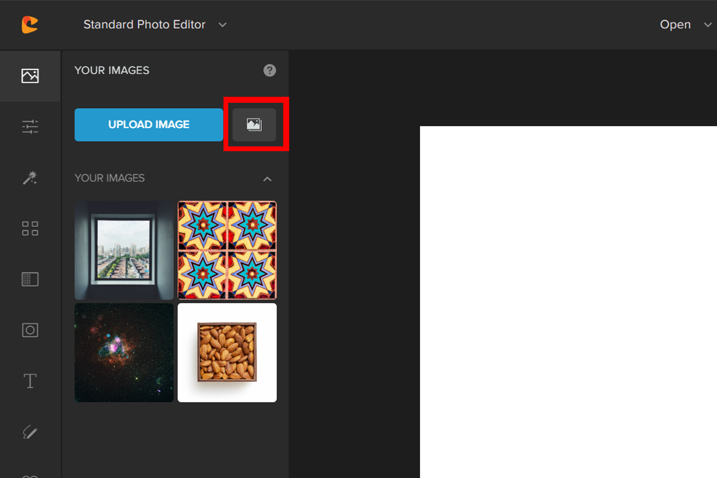Screen dimensions: 717x478
Task: Open the textured square Overlays panel
Action: (x=30, y=279)
